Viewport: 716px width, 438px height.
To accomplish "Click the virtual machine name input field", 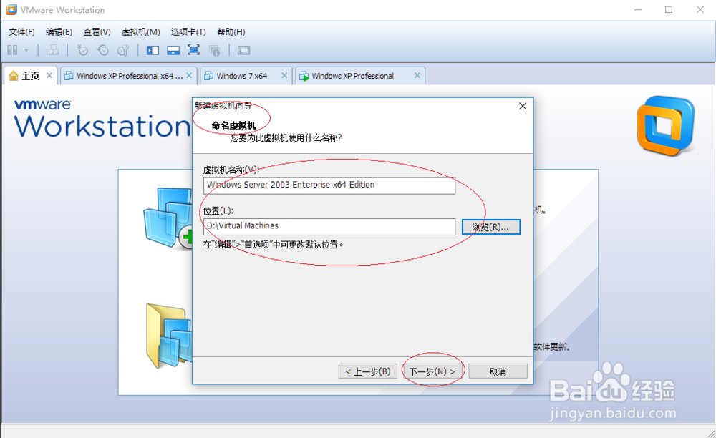I will (x=329, y=185).
